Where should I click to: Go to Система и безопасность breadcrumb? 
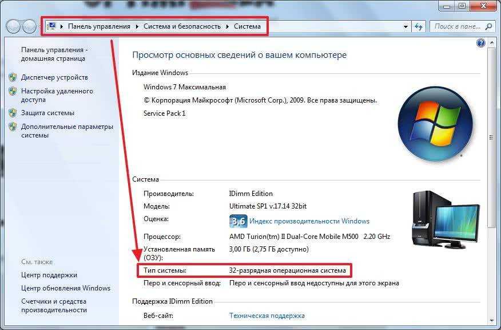pyautogui.click(x=182, y=26)
